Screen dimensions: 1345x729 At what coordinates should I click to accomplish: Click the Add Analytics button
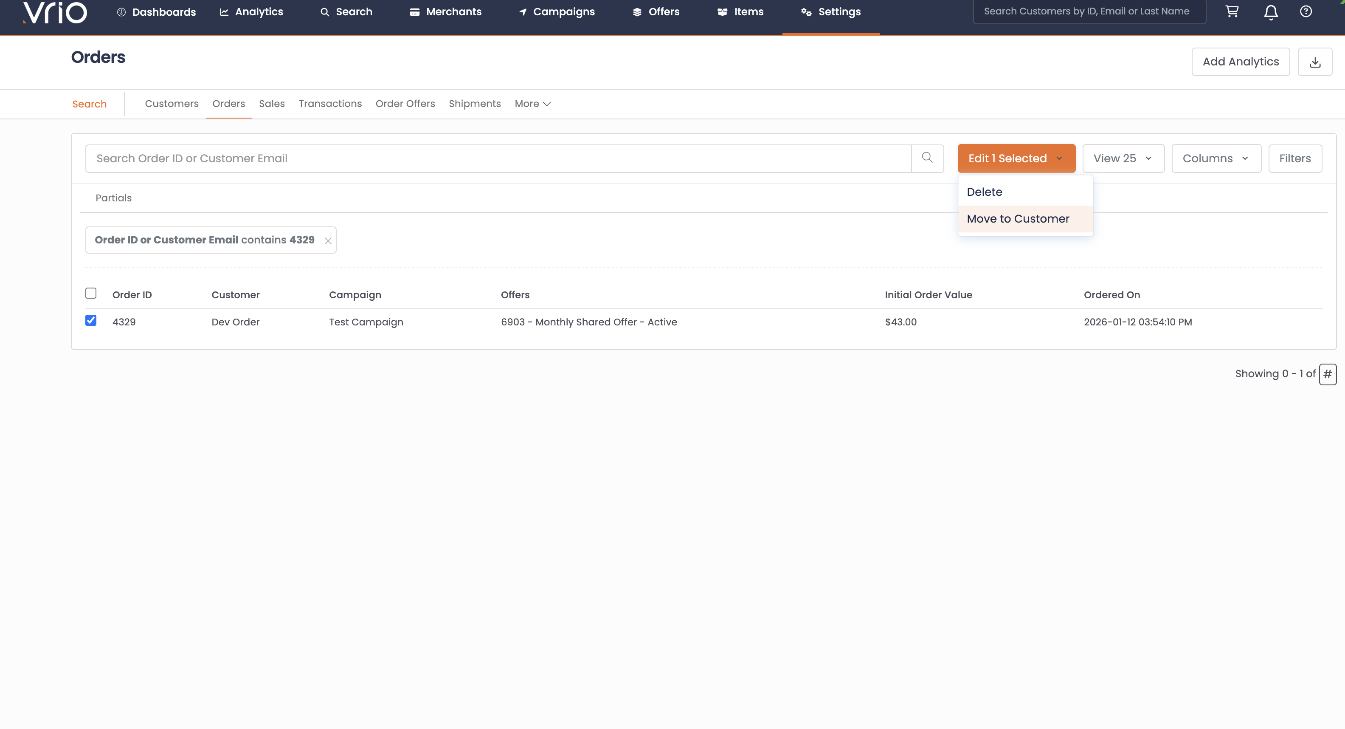coord(1241,62)
